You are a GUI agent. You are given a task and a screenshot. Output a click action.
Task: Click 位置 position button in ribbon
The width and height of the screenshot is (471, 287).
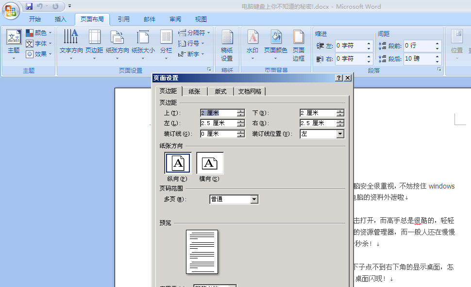point(457,44)
